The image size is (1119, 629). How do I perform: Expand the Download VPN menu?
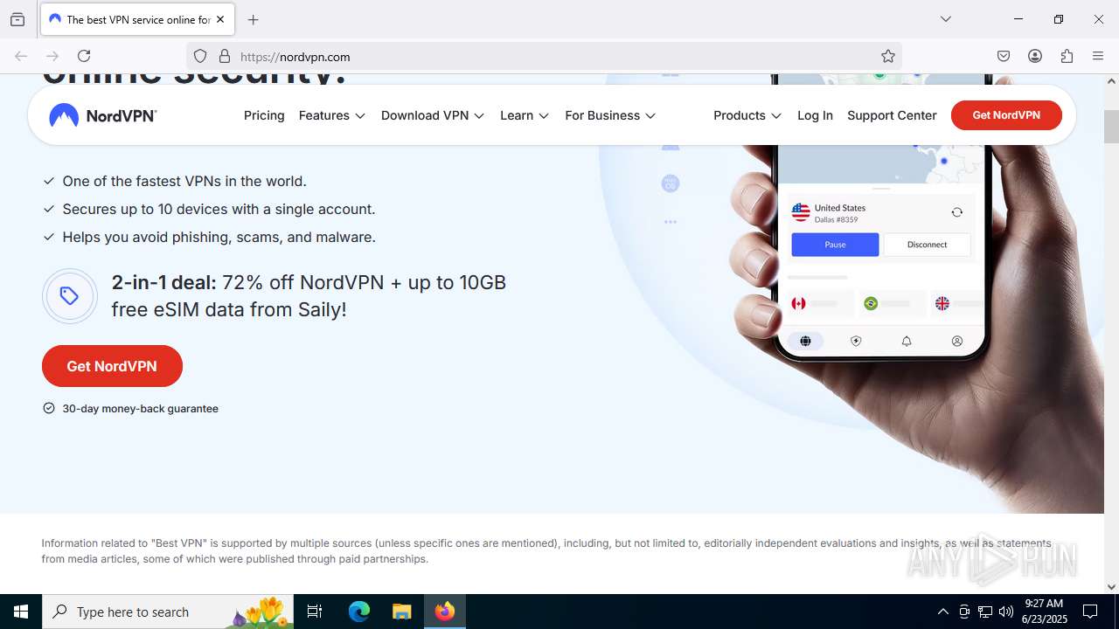pyautogui.click(x=433, y=115)
